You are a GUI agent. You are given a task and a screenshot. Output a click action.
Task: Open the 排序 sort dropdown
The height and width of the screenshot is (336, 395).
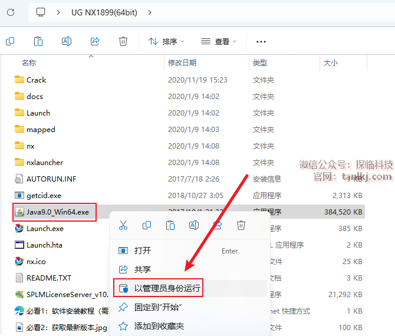(x=166, y=41)
